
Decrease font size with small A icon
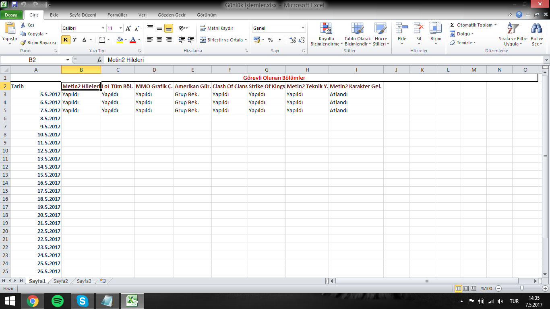pyautogui.click(x=137, y=28)
